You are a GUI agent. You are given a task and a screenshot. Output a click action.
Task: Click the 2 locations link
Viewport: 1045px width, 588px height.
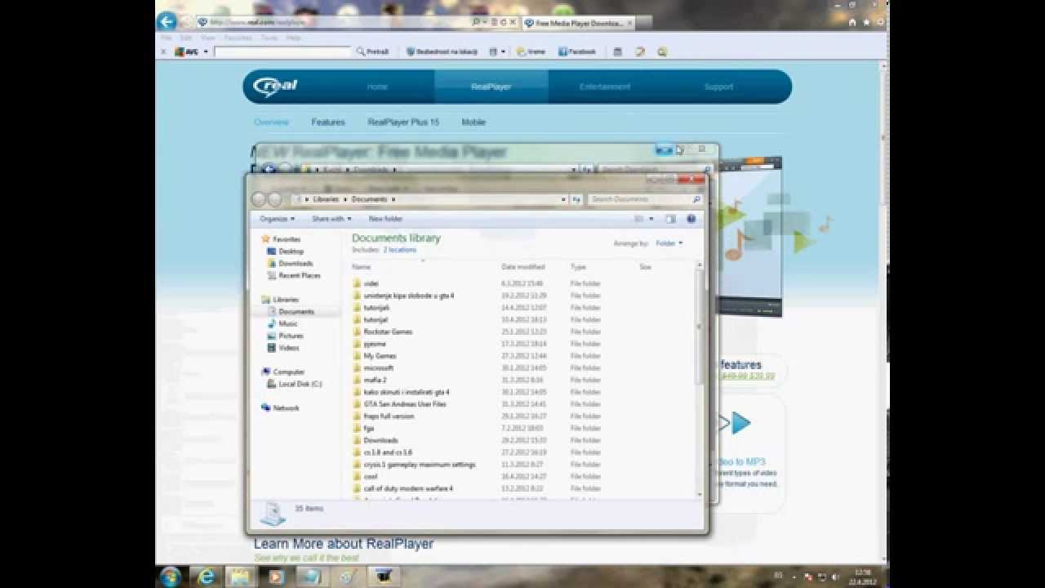[399, 250]
